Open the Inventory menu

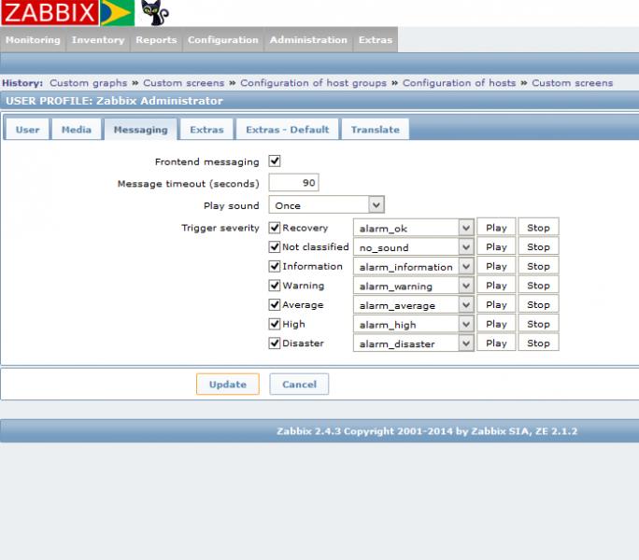(x=98, y=40)
